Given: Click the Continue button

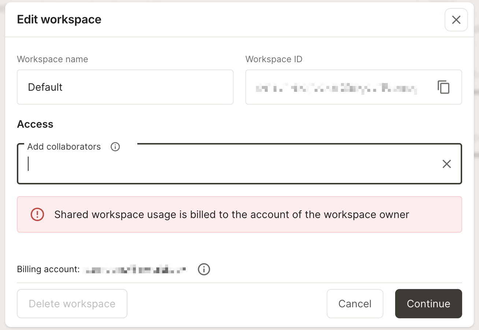Looking at the screenshot, I should [x=428, y=304].
